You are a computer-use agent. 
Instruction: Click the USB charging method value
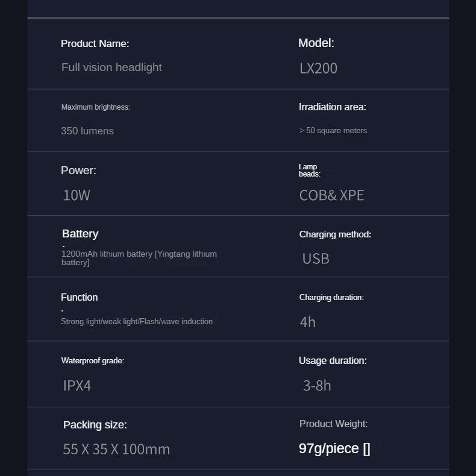click(x=316, y=258)
